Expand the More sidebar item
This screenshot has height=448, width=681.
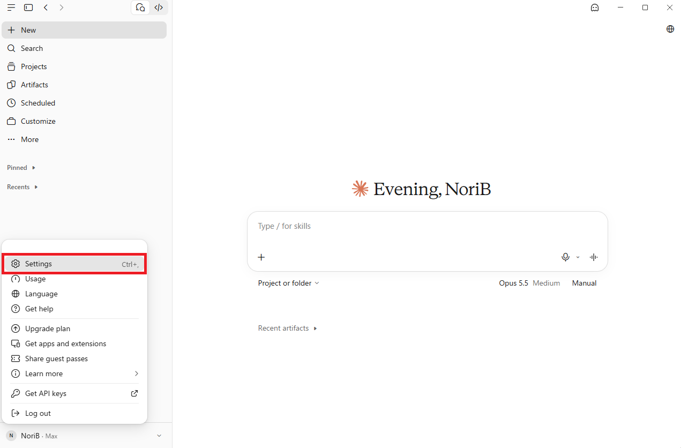tap(84, 139)
